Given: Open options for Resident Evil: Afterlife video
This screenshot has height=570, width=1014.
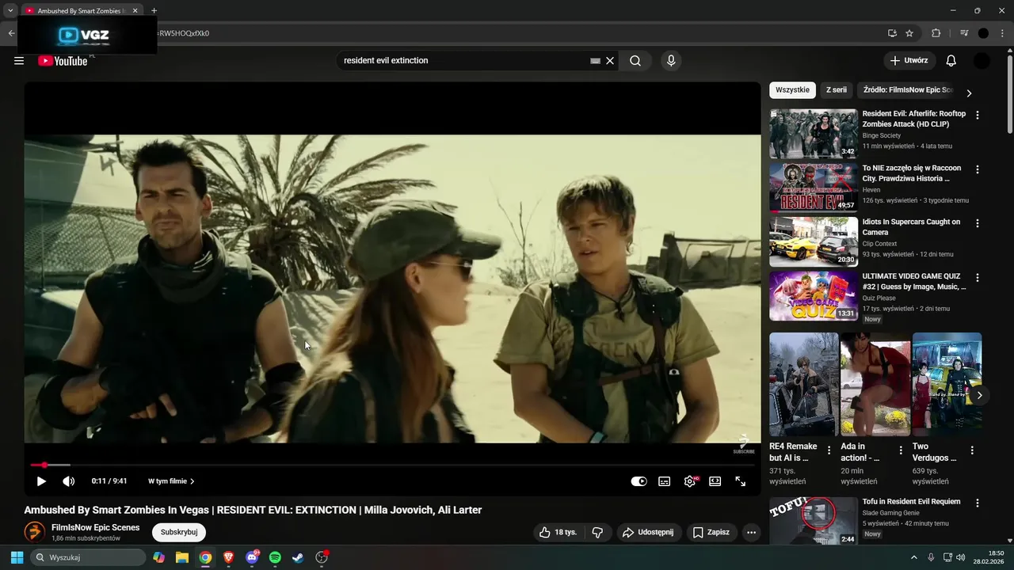Looking at the screenshot, I should [x=978, y=115].
